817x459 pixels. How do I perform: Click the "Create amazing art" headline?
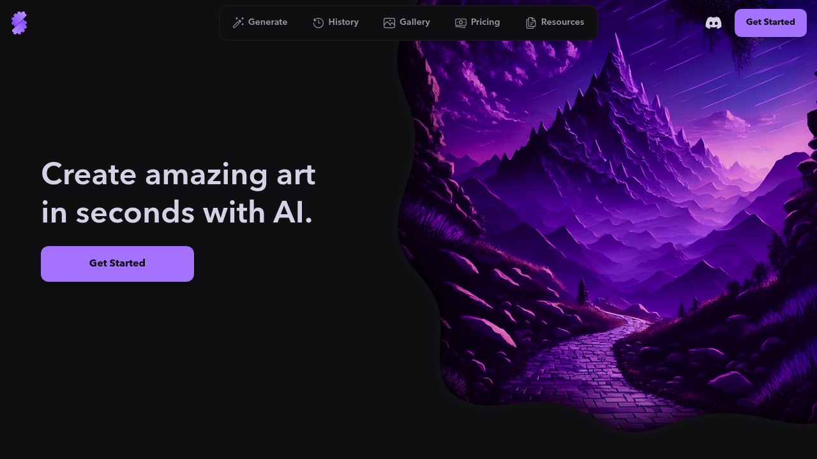179,175
